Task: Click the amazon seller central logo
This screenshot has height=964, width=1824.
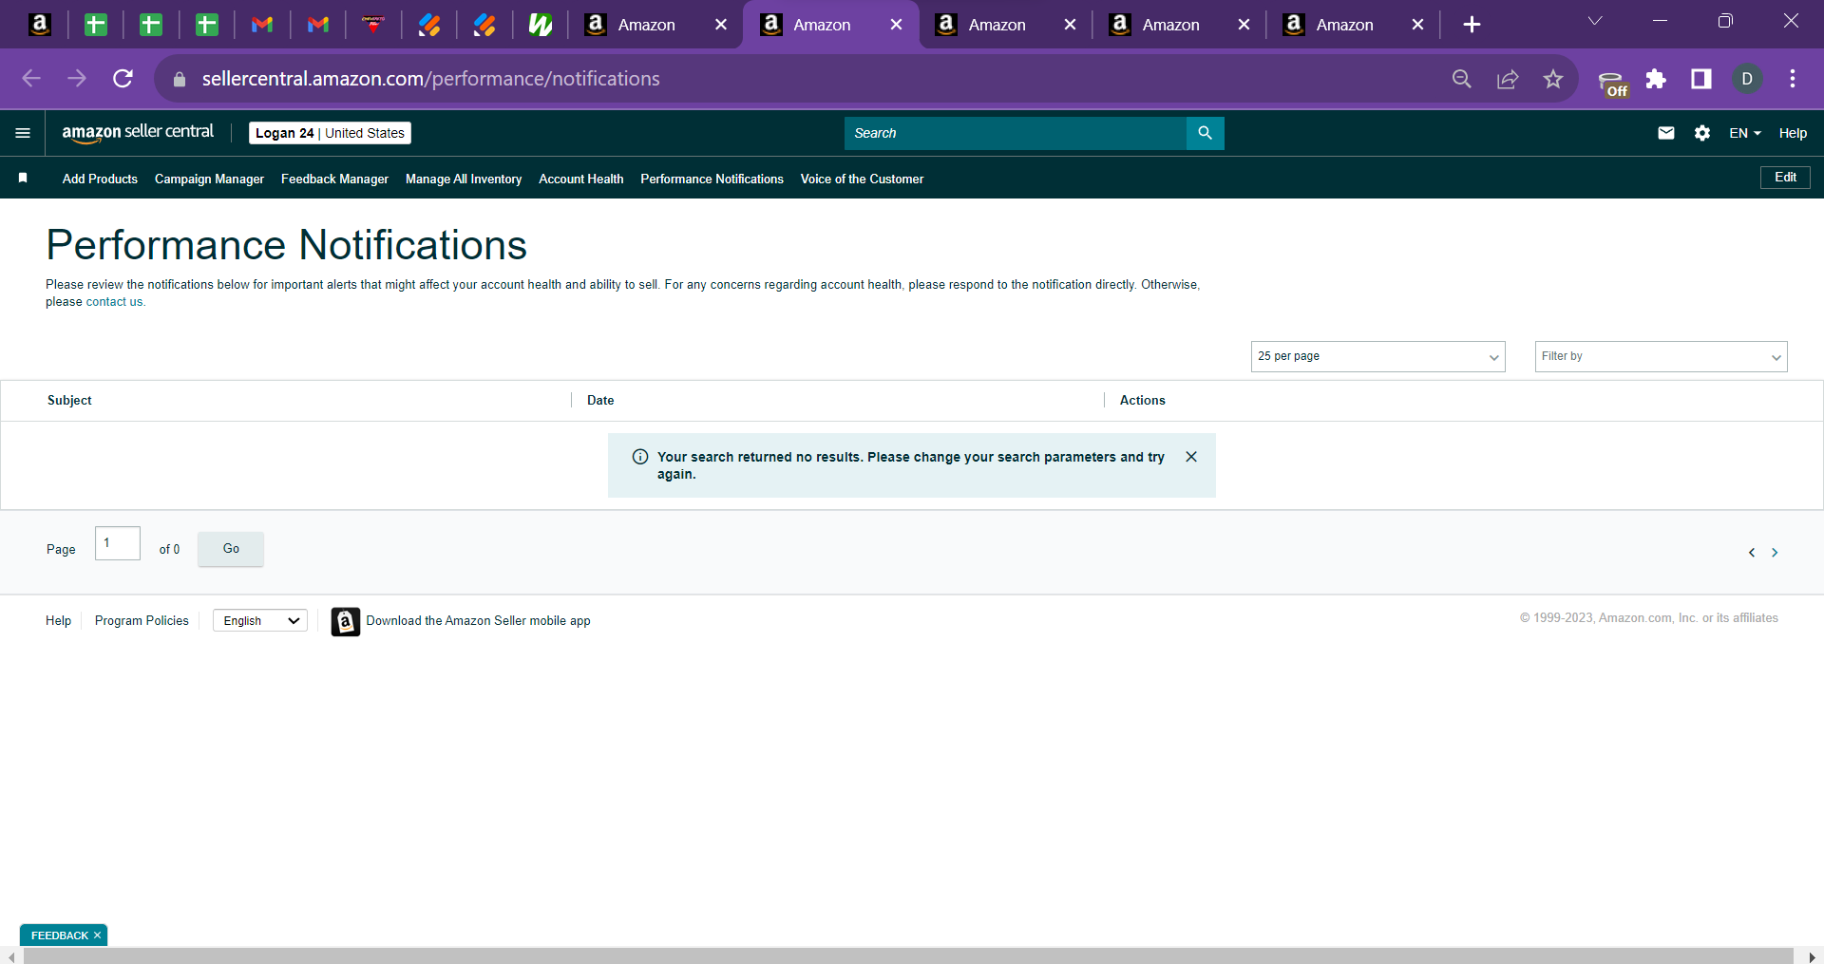Action: 138,133
